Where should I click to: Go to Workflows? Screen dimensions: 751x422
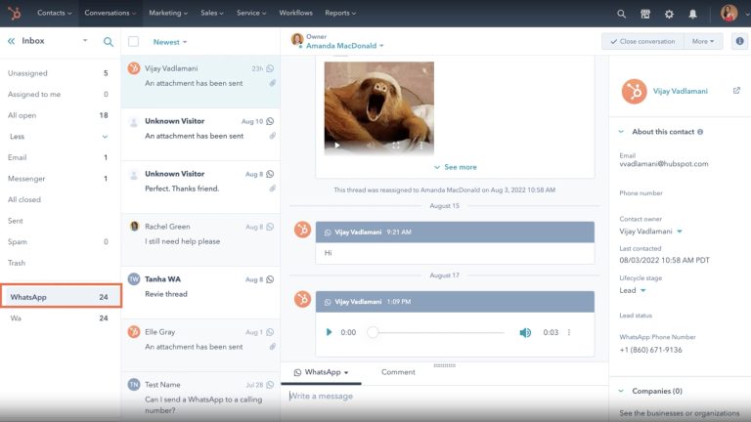(295, 13)
